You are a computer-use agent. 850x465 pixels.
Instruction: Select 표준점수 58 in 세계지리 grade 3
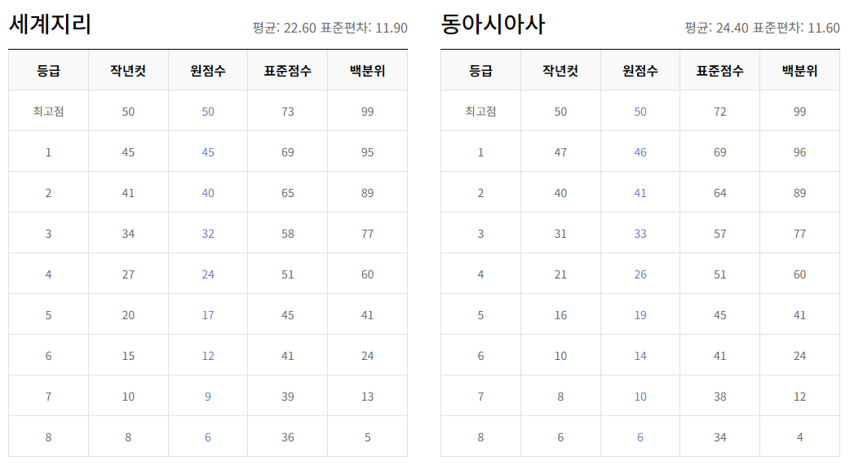point(288,233)
